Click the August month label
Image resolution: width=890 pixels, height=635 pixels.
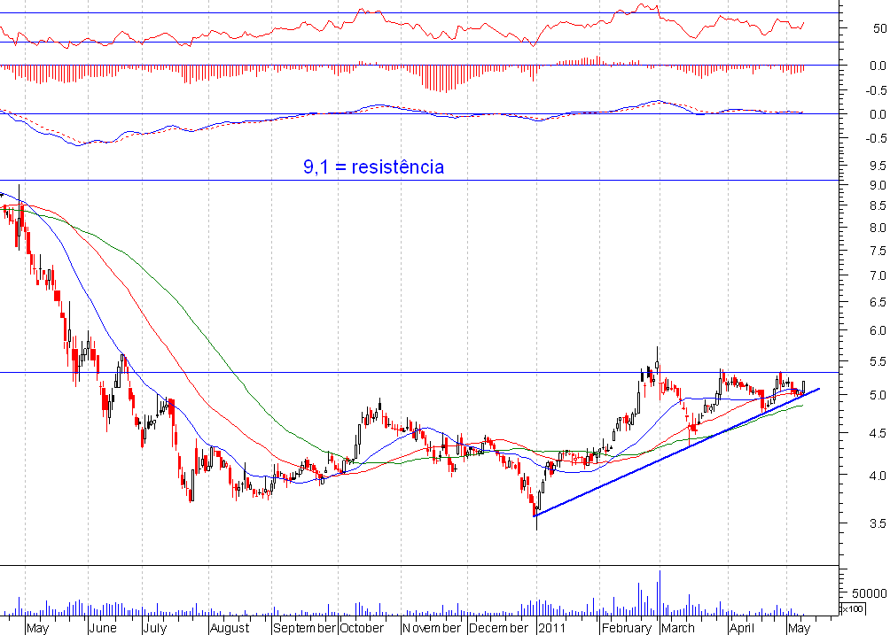[230, 628]
